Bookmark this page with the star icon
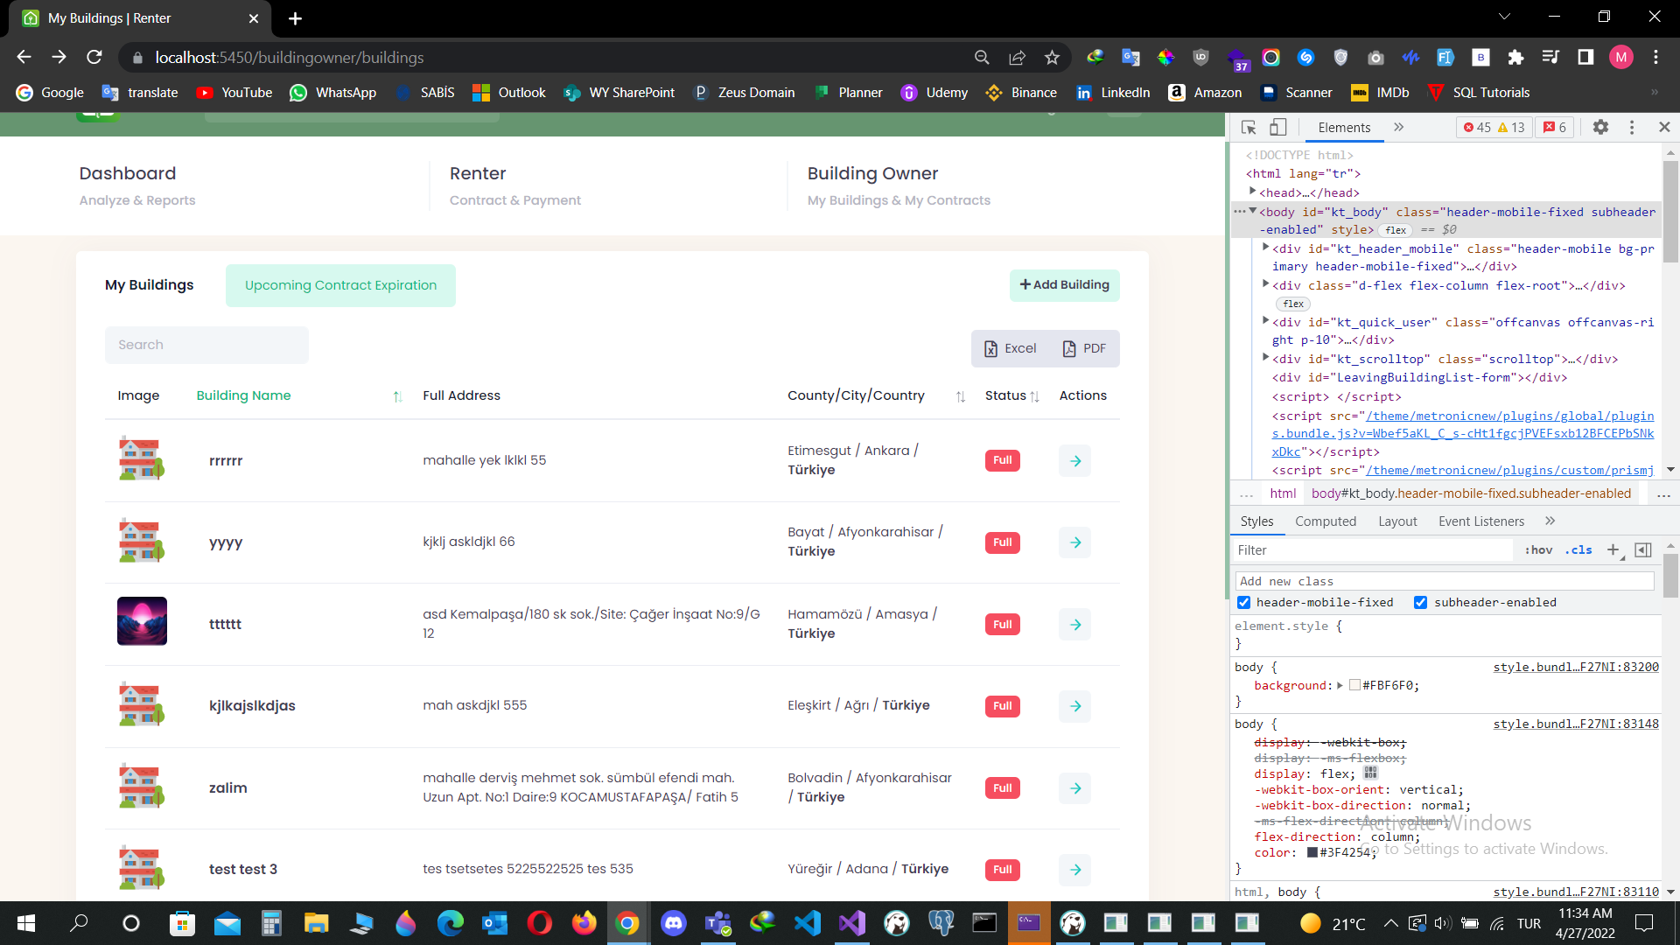 [x=1052, y=58]
